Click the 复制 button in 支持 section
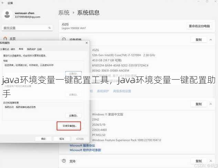This screenshot has width=218, height=168. point(198,161)
